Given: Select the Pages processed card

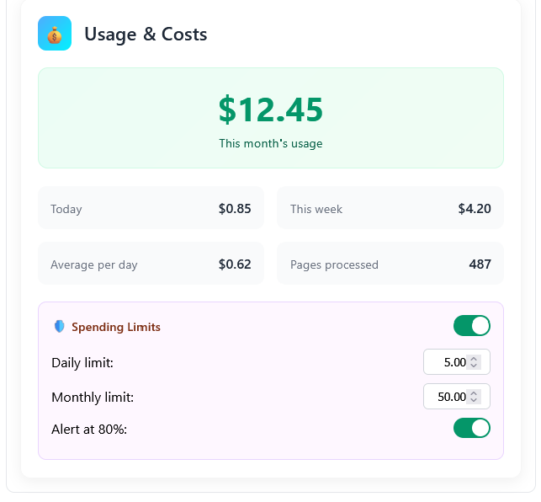Looking at the screenshot, I should click(390, 264).
